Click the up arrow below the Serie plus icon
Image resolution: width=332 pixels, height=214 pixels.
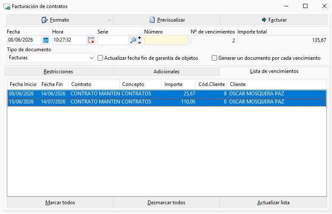pos(139,42)
